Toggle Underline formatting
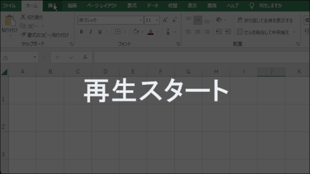This screenshot has height=174, width=310. coord(100,32)
